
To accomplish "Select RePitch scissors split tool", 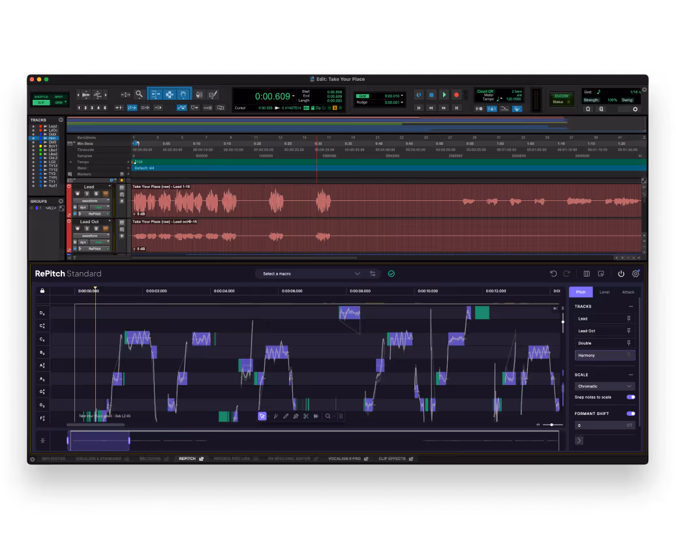I will point(305,416).
